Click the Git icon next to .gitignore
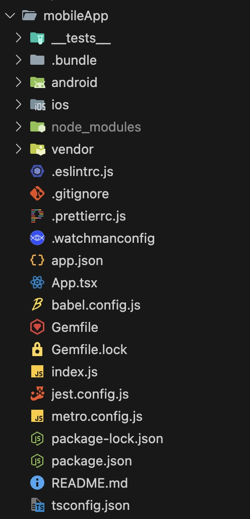The height and width of the screenshot is (519, 250). [x=37, y=194]
